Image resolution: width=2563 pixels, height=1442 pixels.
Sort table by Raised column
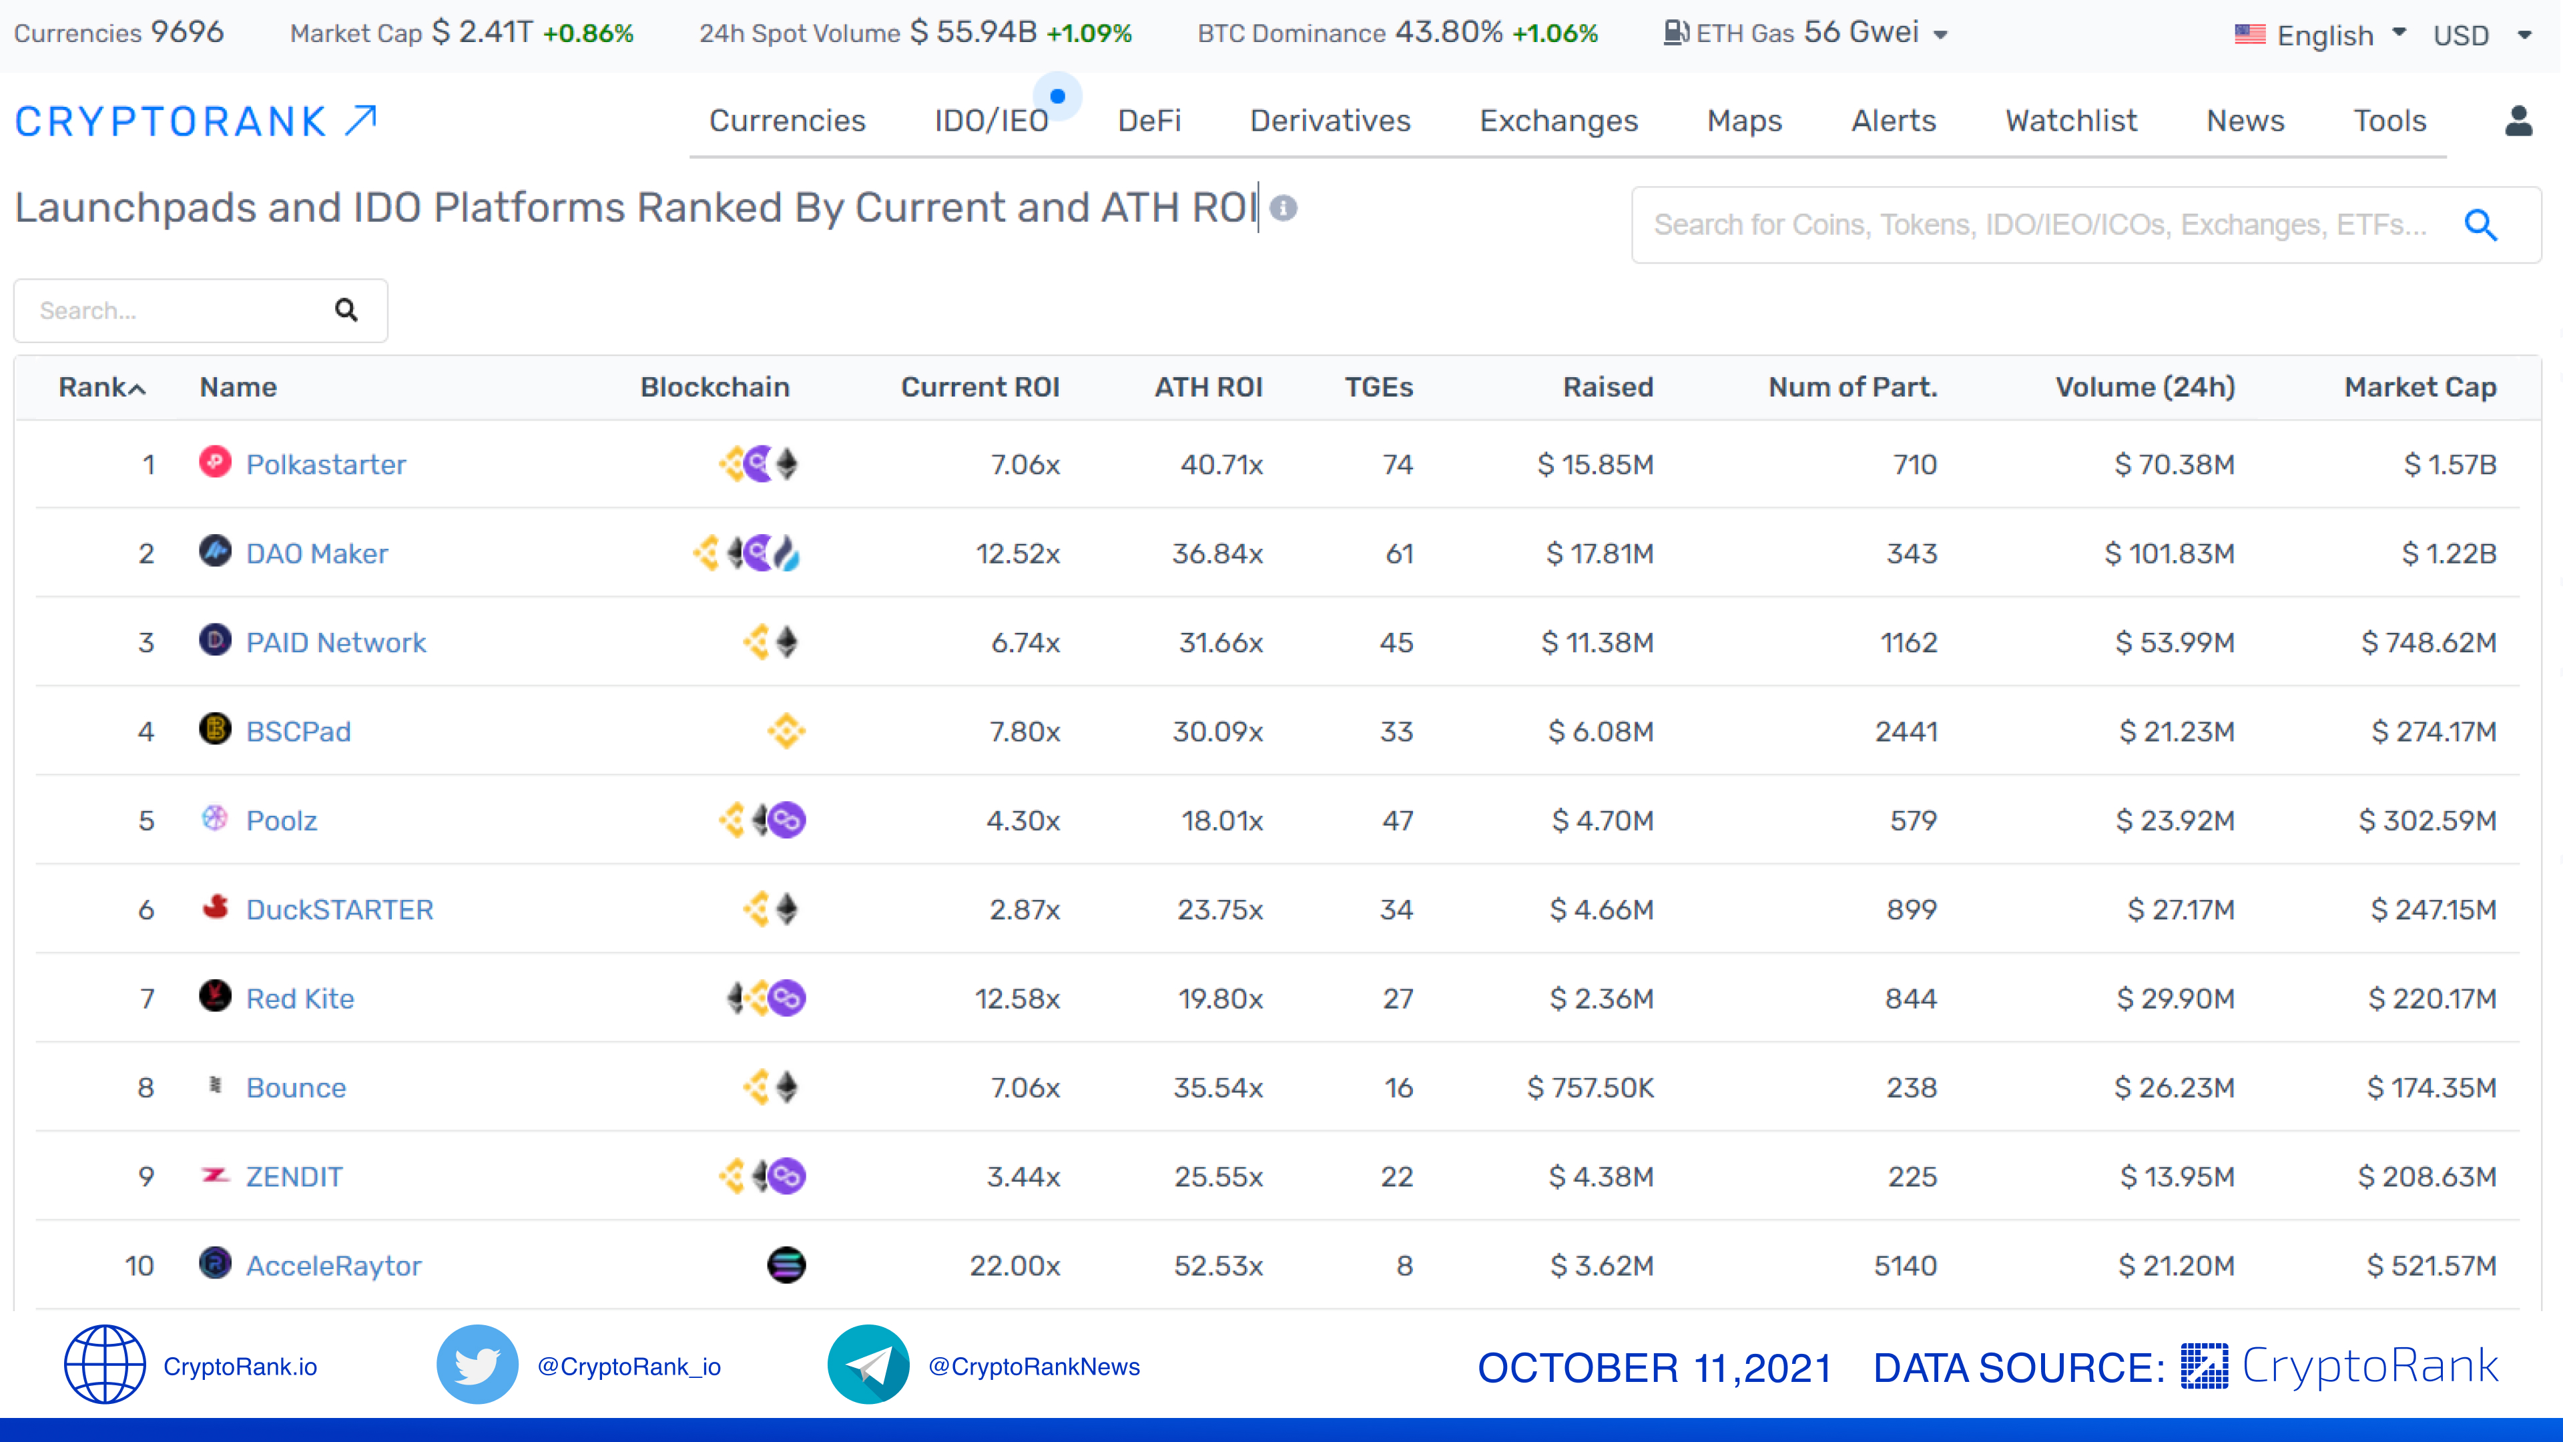pyautogui.click(x=1608, y=387)
